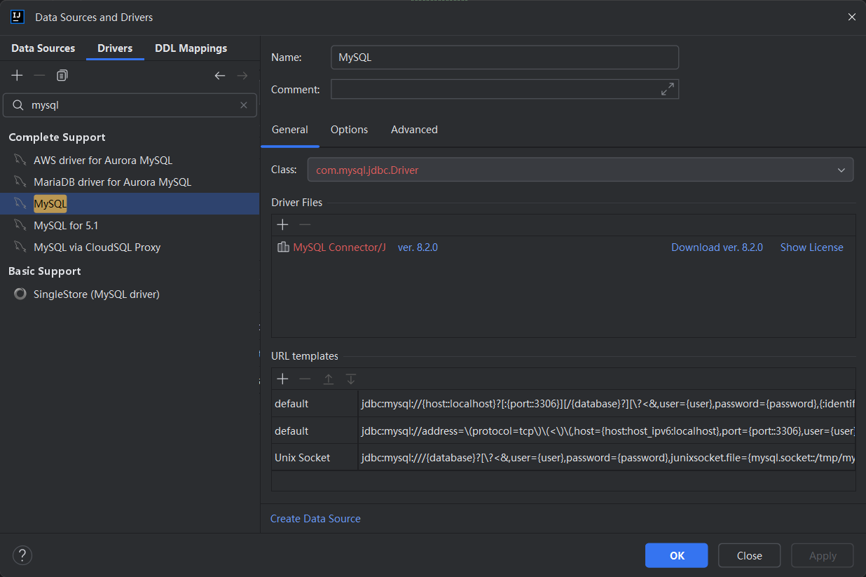Click the jdbc:mysql://address= template URL
This screenshot has height=577, width=866.
pos(607,430)
